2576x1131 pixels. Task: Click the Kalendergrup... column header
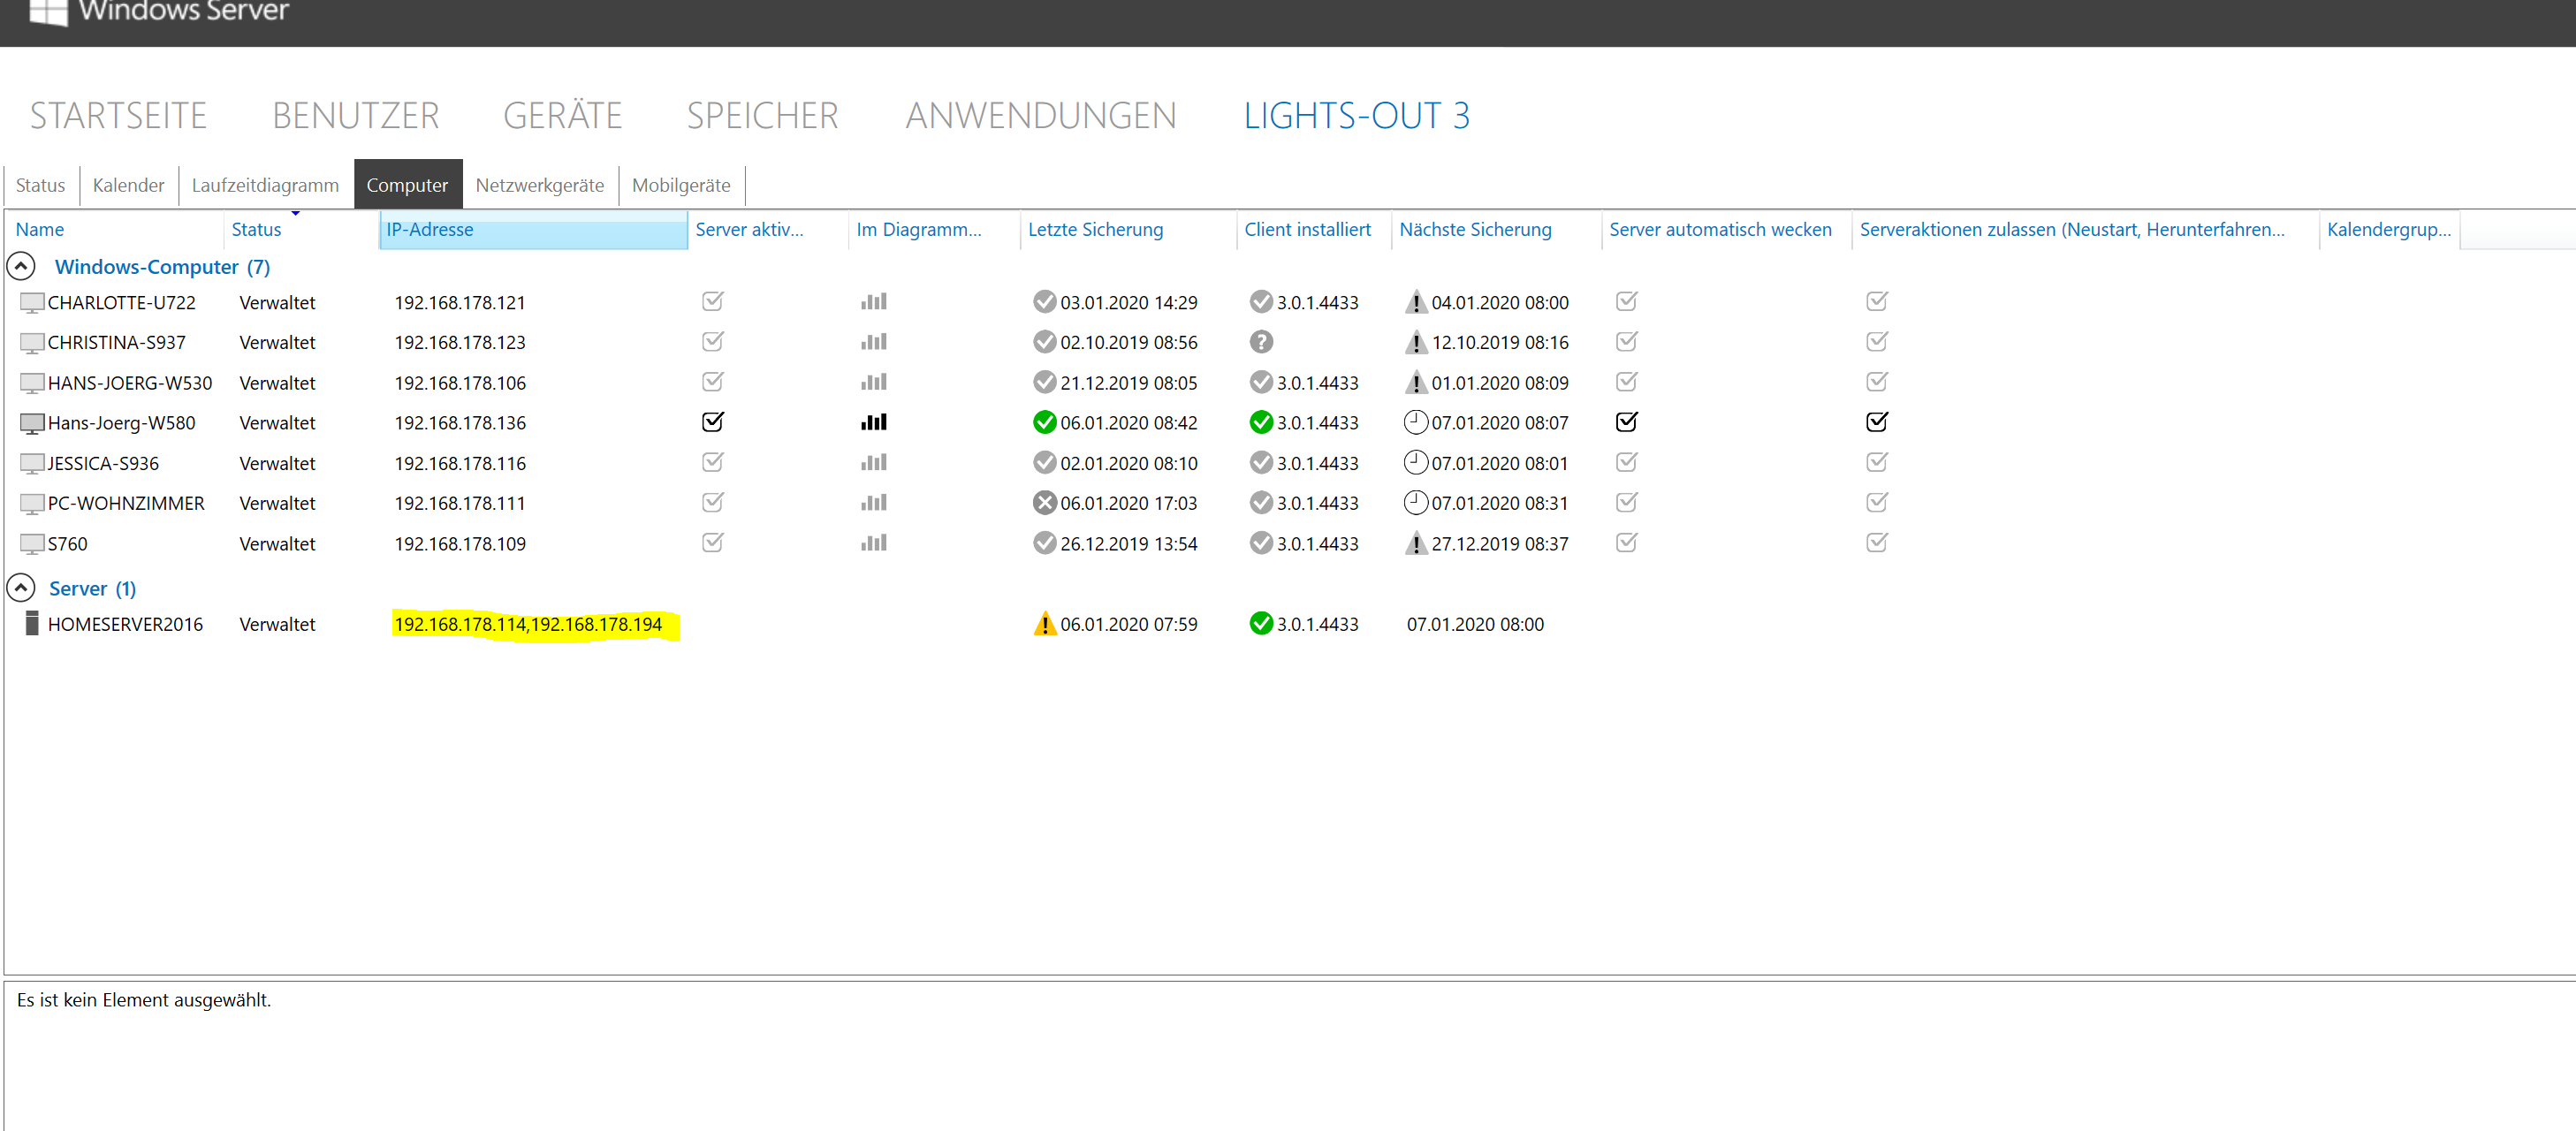pos(2389,229)
